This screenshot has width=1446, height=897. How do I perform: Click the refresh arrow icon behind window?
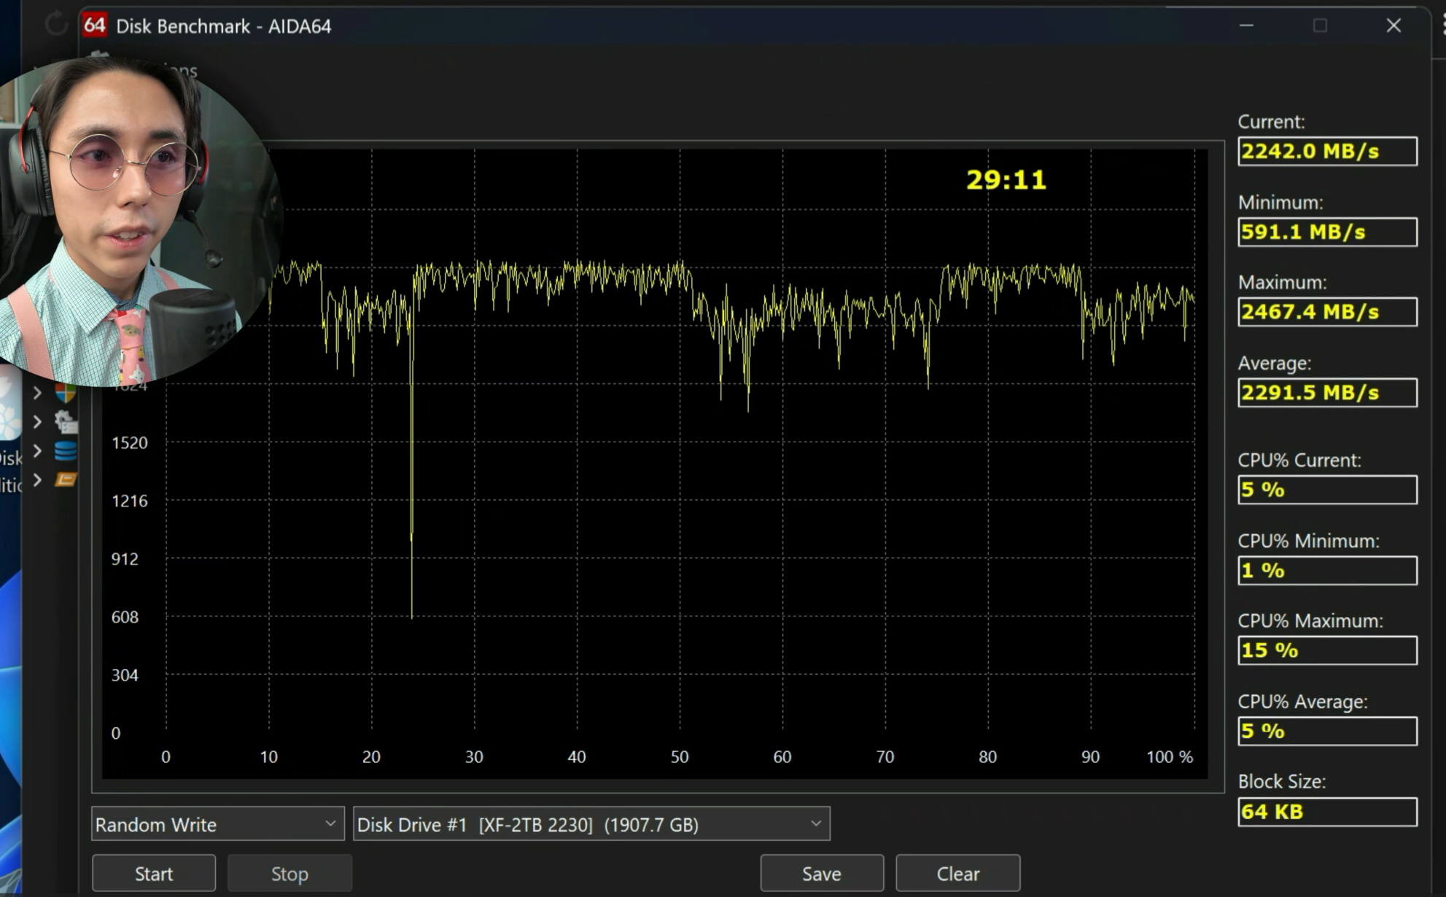click(55, 26)
